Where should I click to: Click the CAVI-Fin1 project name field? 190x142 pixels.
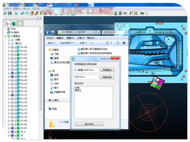click(x=86, y=77)
